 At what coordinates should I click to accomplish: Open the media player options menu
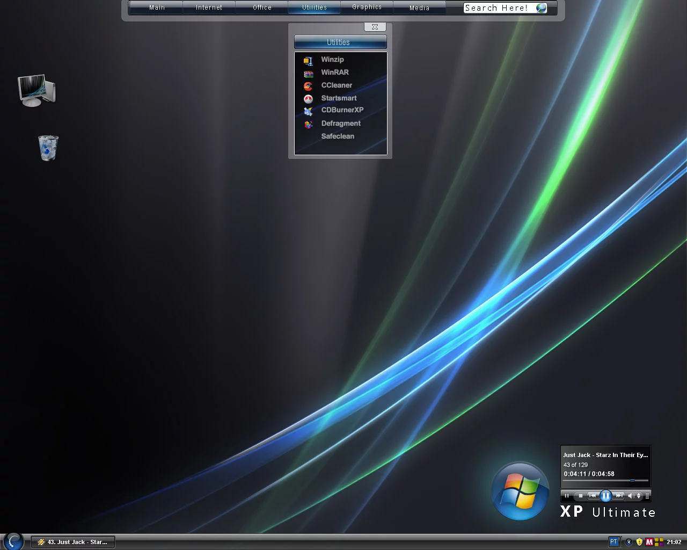647,496
